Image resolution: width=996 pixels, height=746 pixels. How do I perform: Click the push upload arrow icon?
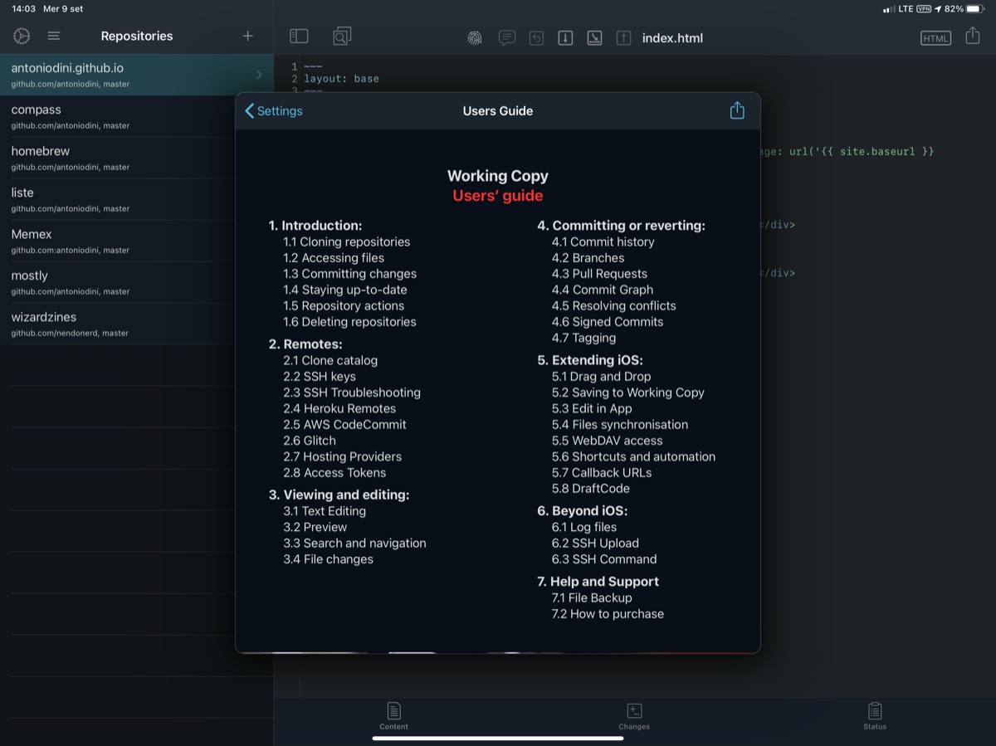pyautogui.click(x=623, y=37)
